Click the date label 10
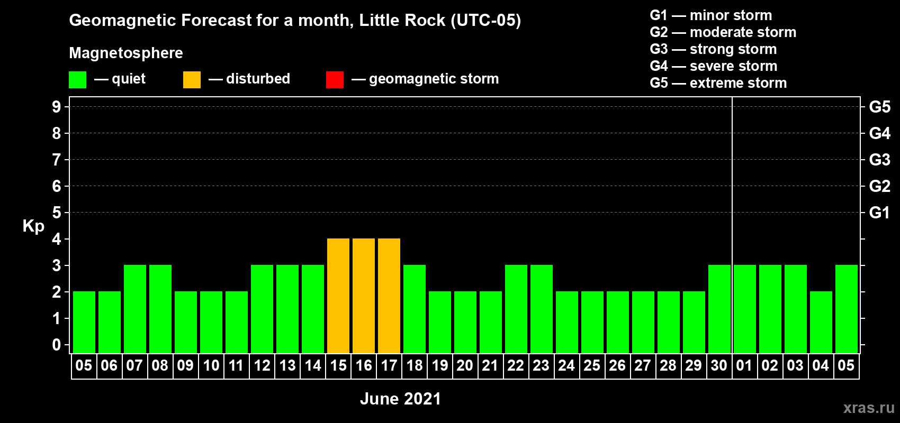The image size is (900, 423). click(x=211, y=365)
